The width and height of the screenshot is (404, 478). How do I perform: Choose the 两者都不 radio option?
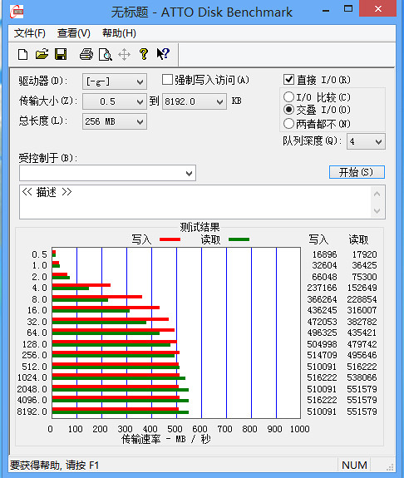(288, 124)
